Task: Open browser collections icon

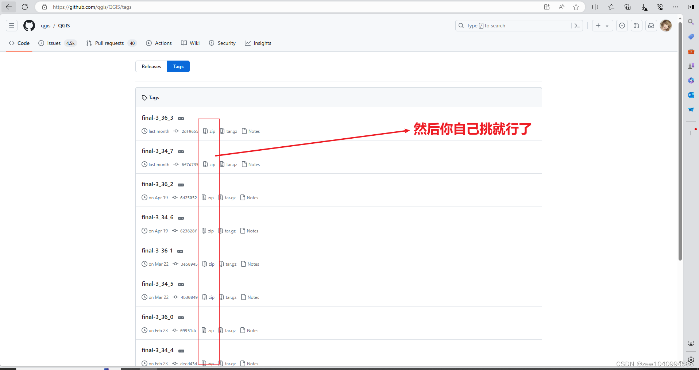Action: click(x=627, y=7)
